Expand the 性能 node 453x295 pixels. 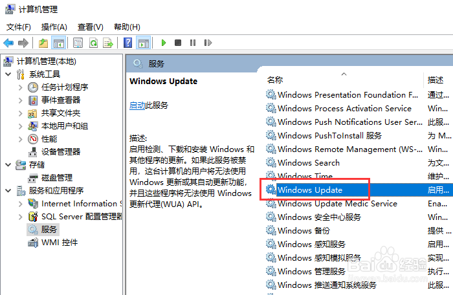tap(20, 139)
